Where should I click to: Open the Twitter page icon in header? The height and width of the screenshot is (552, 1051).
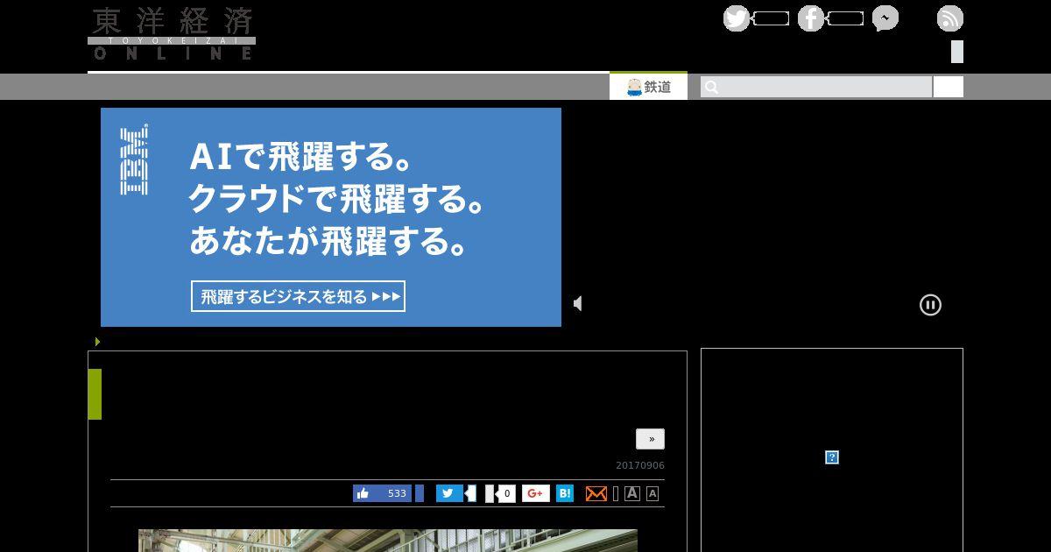pyautogui.click(x=737, y=18)
